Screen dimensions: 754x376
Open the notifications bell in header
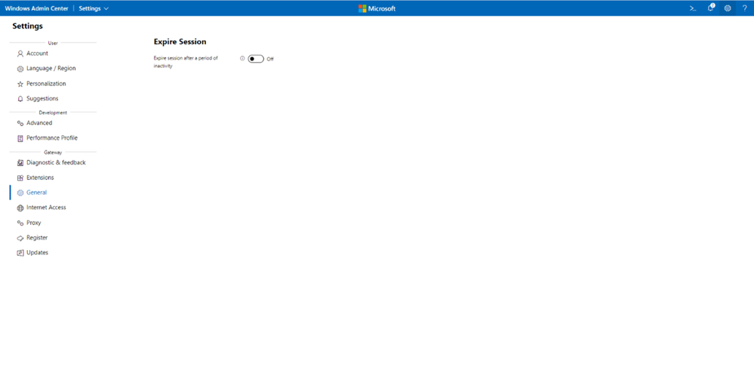click(711, 8)
